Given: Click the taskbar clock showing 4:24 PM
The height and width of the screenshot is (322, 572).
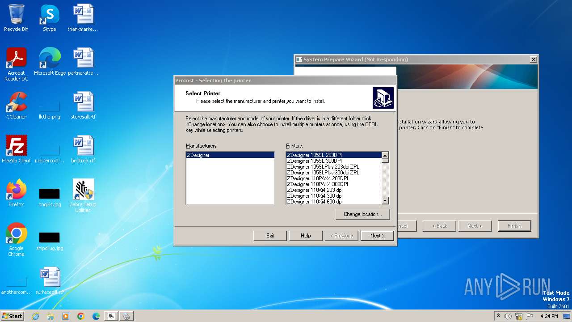Looking at the screenshot, I should (x=549, y=316).
